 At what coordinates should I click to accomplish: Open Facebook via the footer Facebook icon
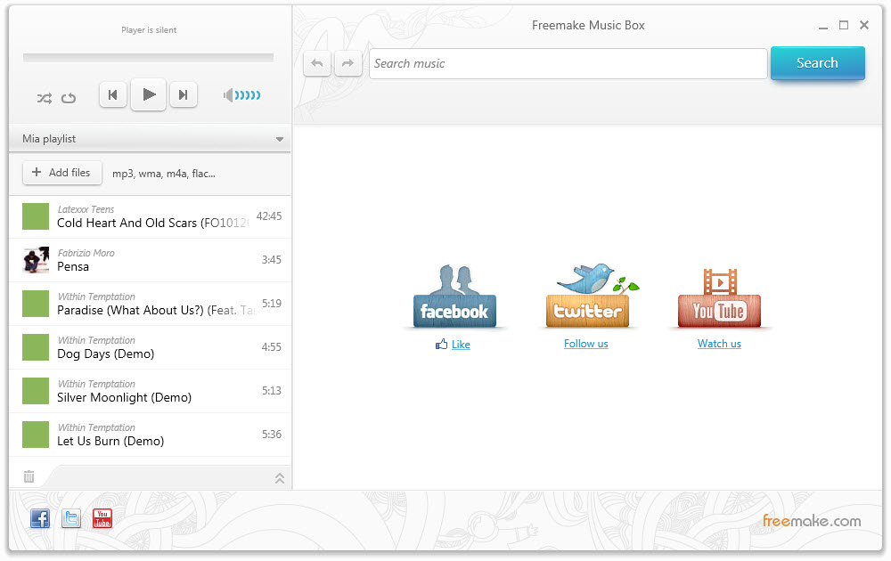(x=39, y=518)
